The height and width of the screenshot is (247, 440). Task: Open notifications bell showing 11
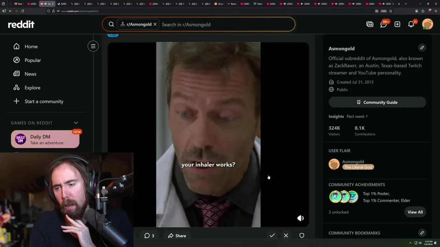click(x=411, y=24)
